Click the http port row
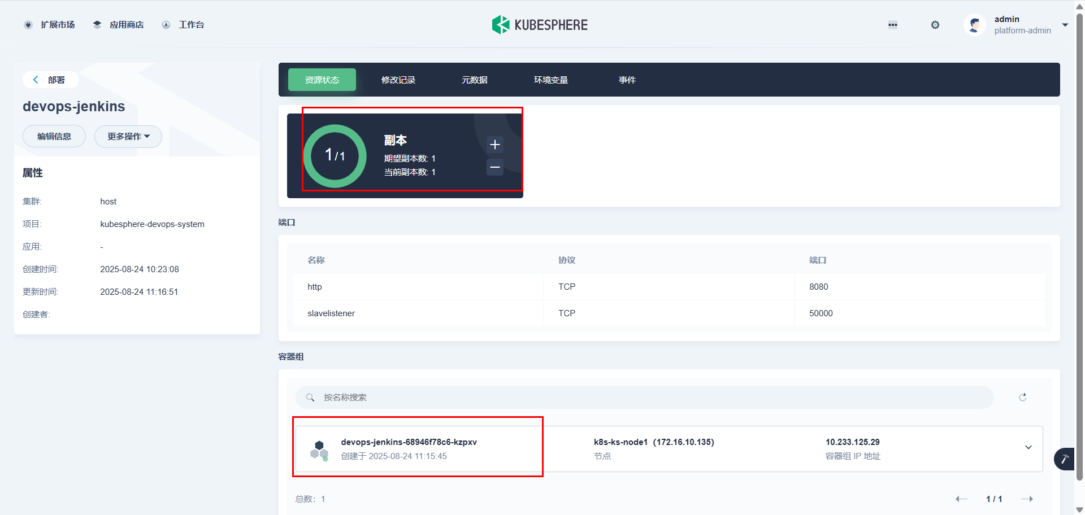Screen dimensions: 1085x515 [x=669, y=287]
